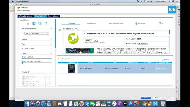Favorite the STM32L476G-EVAL row in boards list

(x=61, y=69)
